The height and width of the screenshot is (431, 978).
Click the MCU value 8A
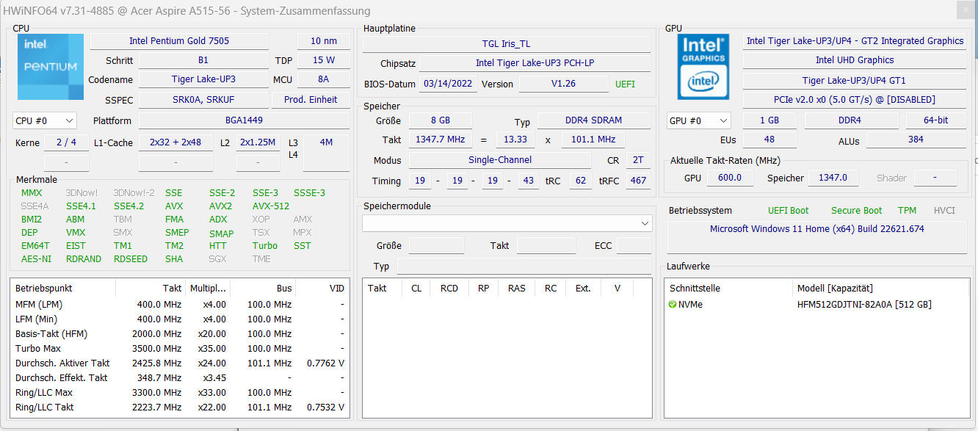click(324, 79)
